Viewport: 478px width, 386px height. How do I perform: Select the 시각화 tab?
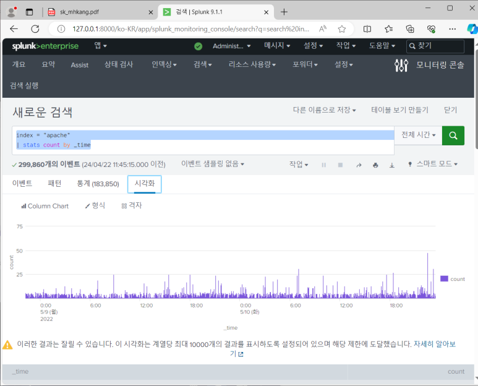[x=145, y=184]
